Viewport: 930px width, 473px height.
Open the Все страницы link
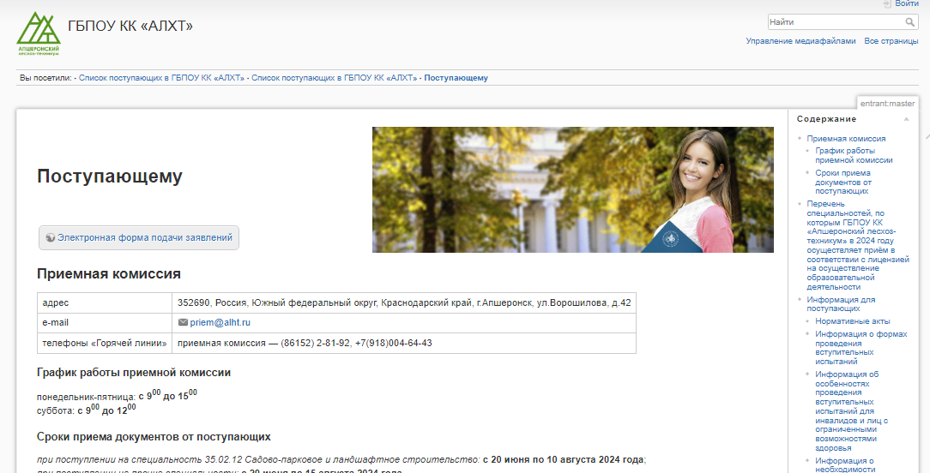(891, 41)
